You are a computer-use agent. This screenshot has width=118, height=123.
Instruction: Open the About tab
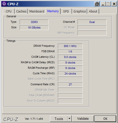click(x=93, y=11)
